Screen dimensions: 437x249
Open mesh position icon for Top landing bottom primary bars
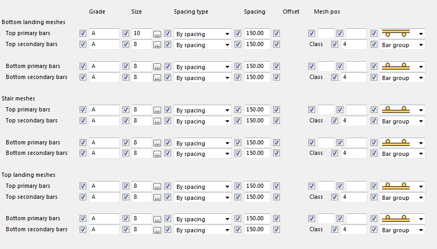[402, 219]
